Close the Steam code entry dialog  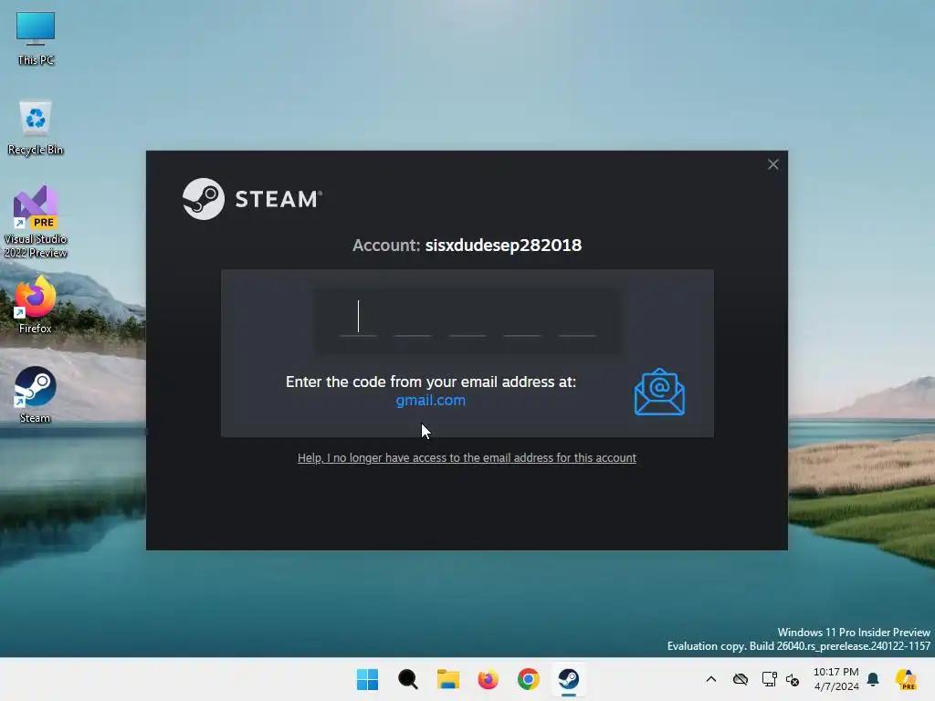tap(772, 164)
